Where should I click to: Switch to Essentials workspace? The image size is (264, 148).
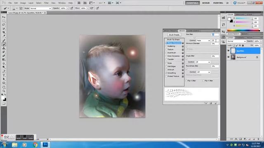pos(193,3)
